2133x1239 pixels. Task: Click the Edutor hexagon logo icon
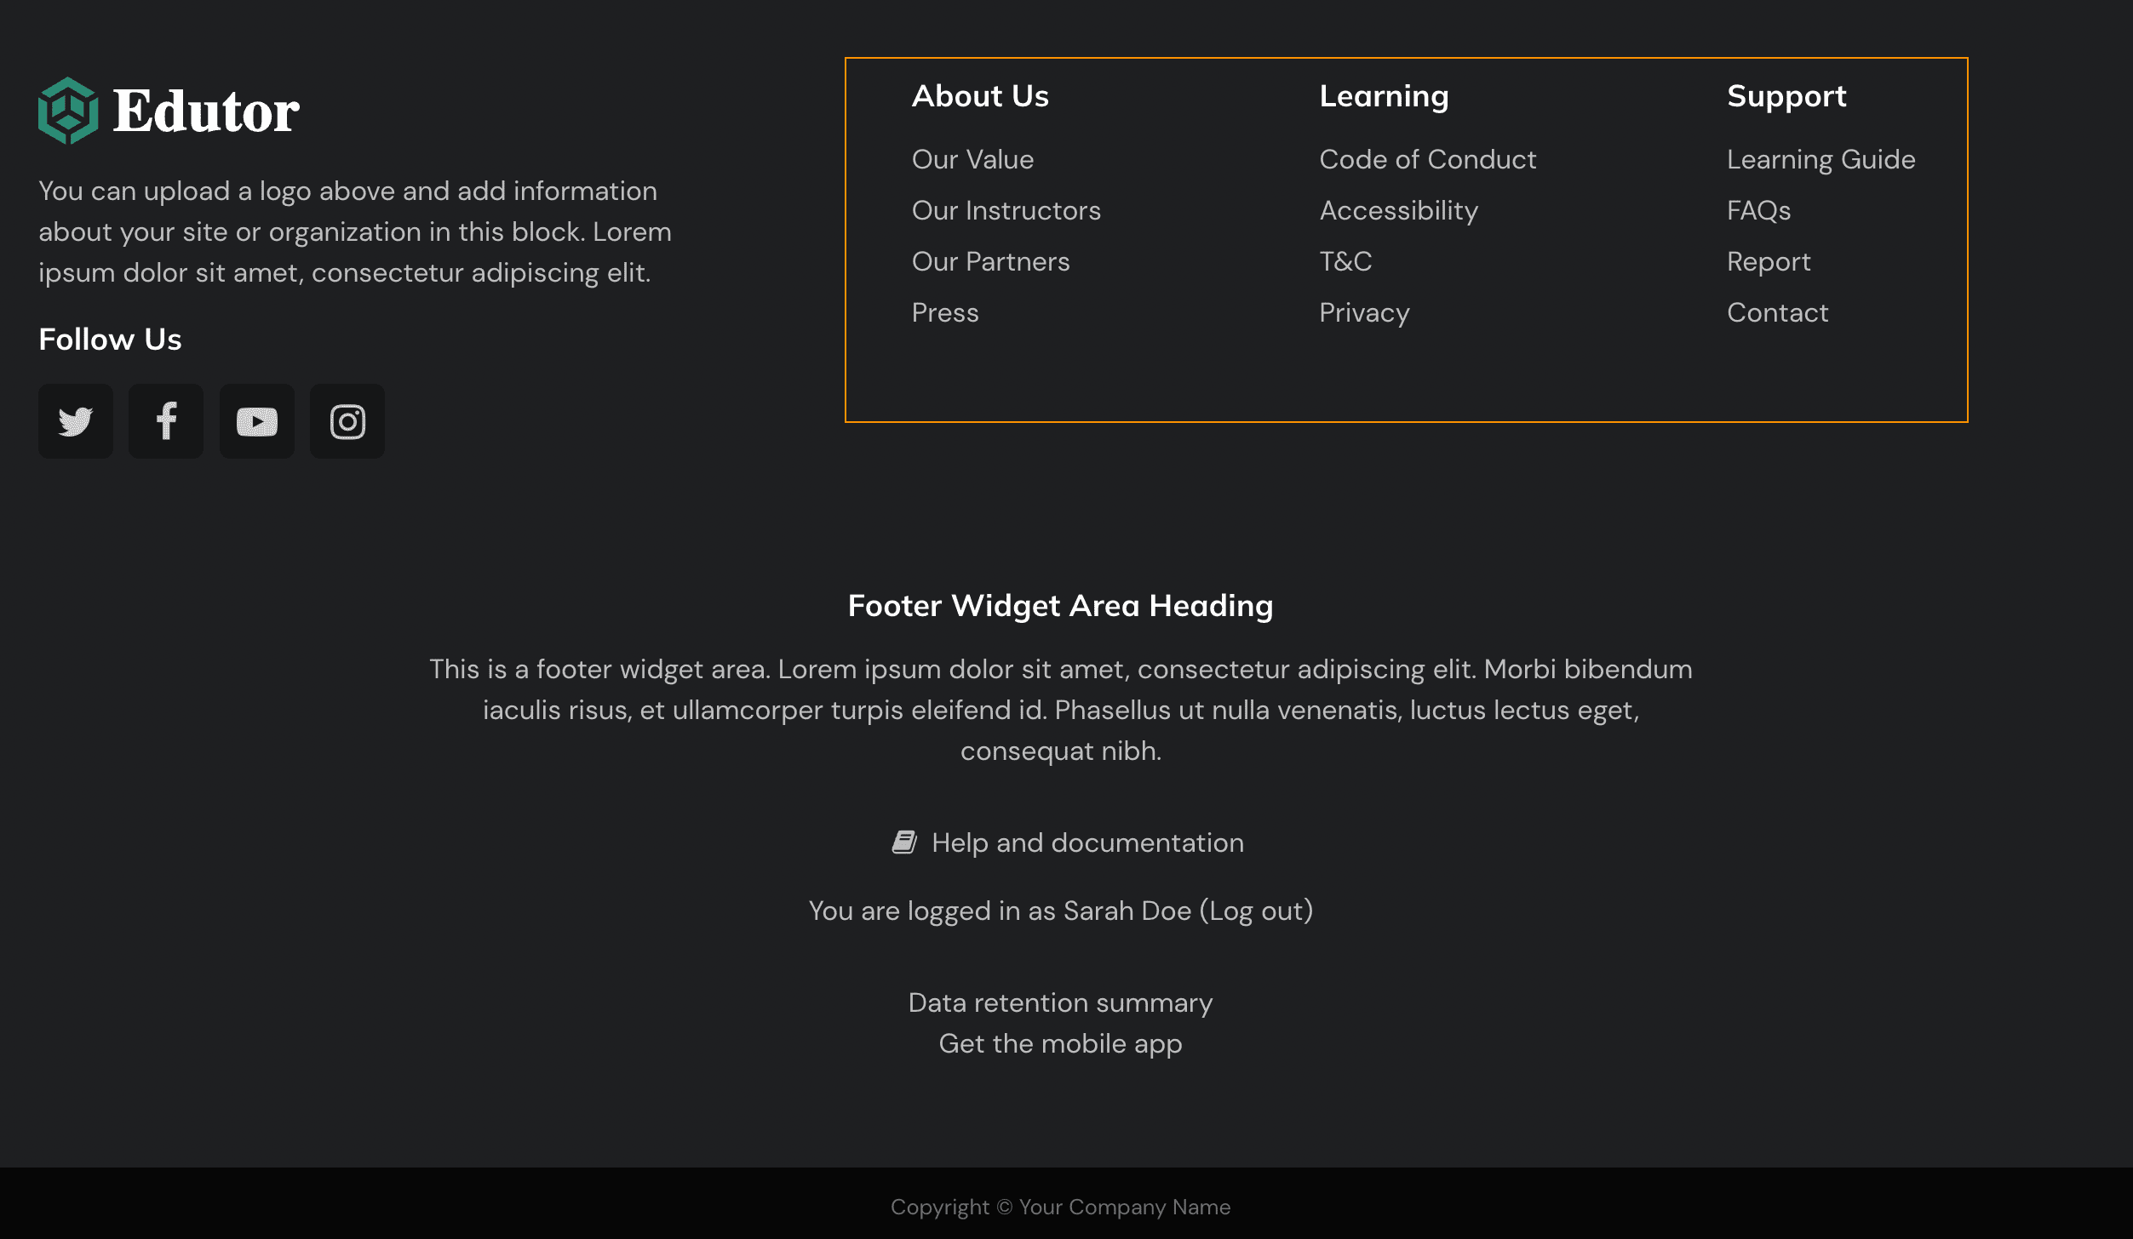pos(69,111)
